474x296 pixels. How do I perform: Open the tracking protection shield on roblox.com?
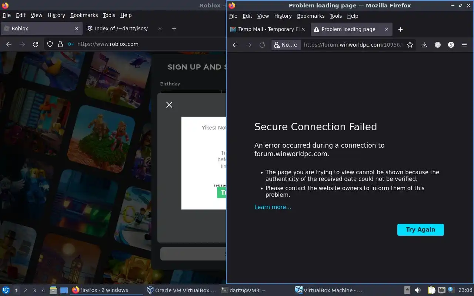coord(50,44)
